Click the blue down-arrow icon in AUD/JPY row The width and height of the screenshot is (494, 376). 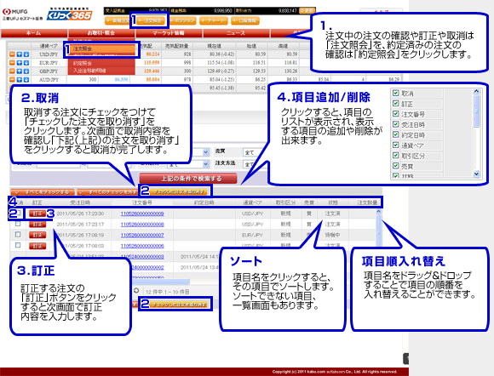[x=26, y=80]
